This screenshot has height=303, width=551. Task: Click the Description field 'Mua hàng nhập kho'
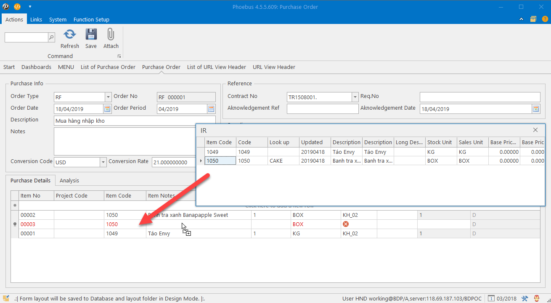135,121
